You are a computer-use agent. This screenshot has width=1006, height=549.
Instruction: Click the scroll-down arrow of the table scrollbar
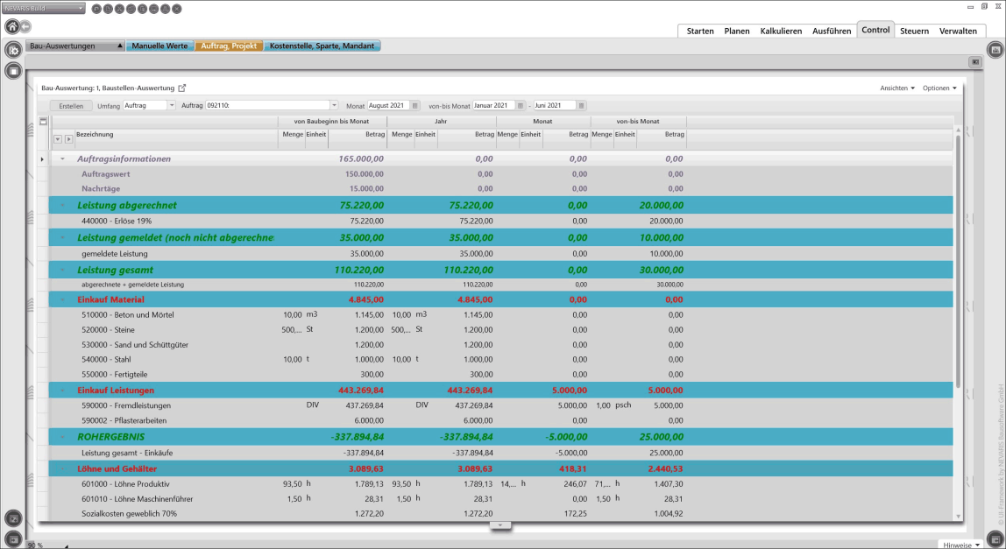point(959,517)
